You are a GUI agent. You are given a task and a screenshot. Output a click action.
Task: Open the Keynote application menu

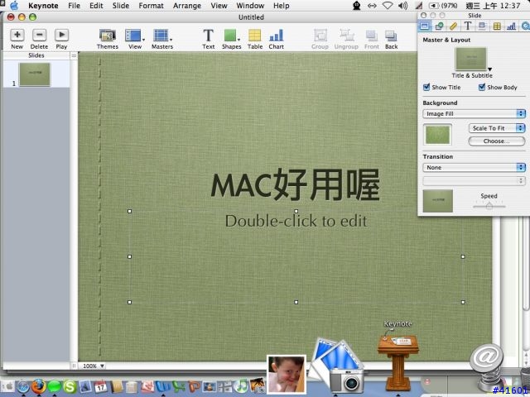click(43, 6)
